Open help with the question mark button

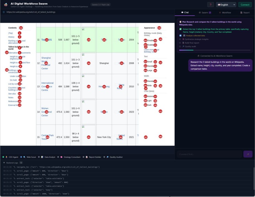pos(210,5)
